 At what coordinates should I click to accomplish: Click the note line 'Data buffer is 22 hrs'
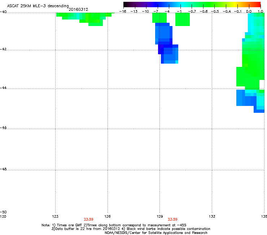click(x=131, y=229)
